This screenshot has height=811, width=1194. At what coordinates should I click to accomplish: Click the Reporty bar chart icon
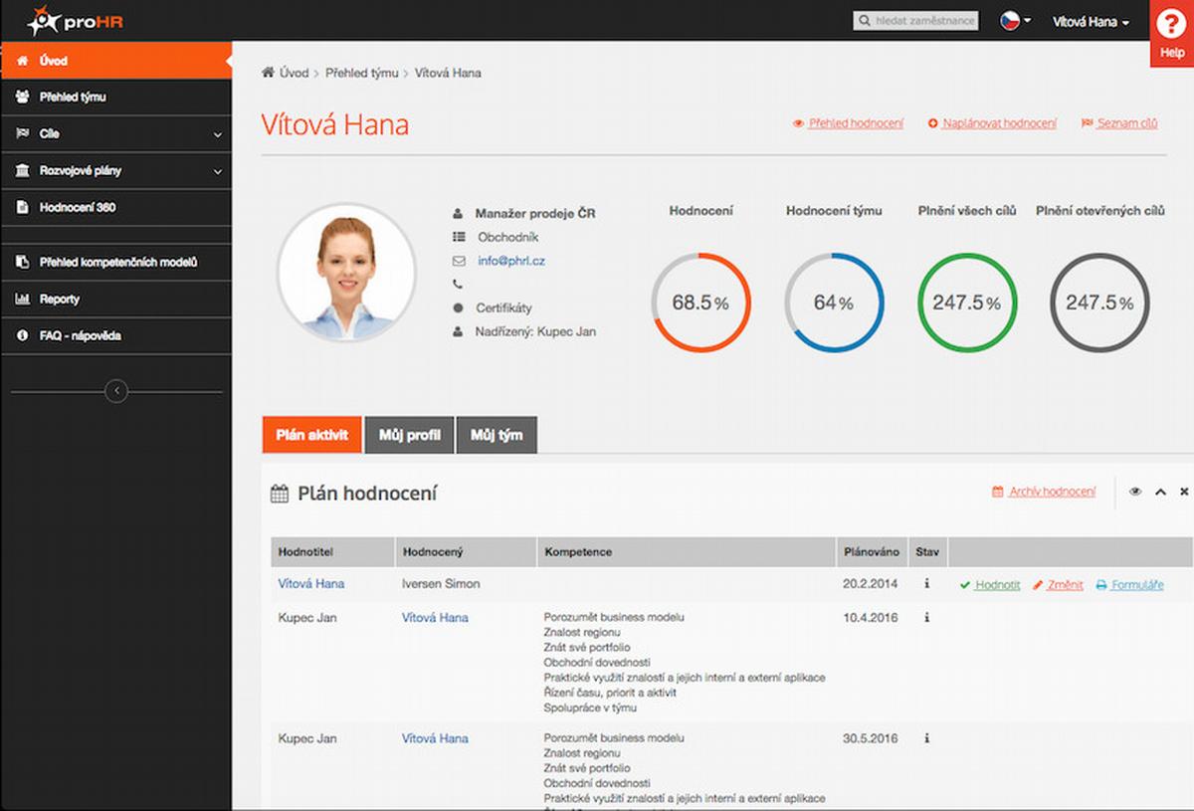(22, 300)
